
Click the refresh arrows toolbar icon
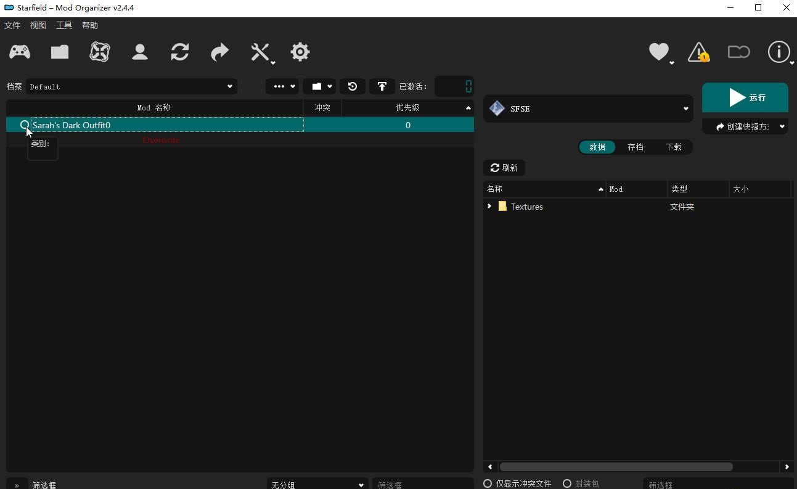pyautogui.click(x=180, y=52)
